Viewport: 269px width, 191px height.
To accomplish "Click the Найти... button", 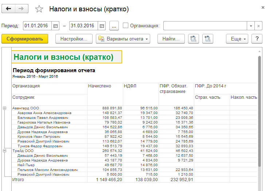I will point(171,39).
